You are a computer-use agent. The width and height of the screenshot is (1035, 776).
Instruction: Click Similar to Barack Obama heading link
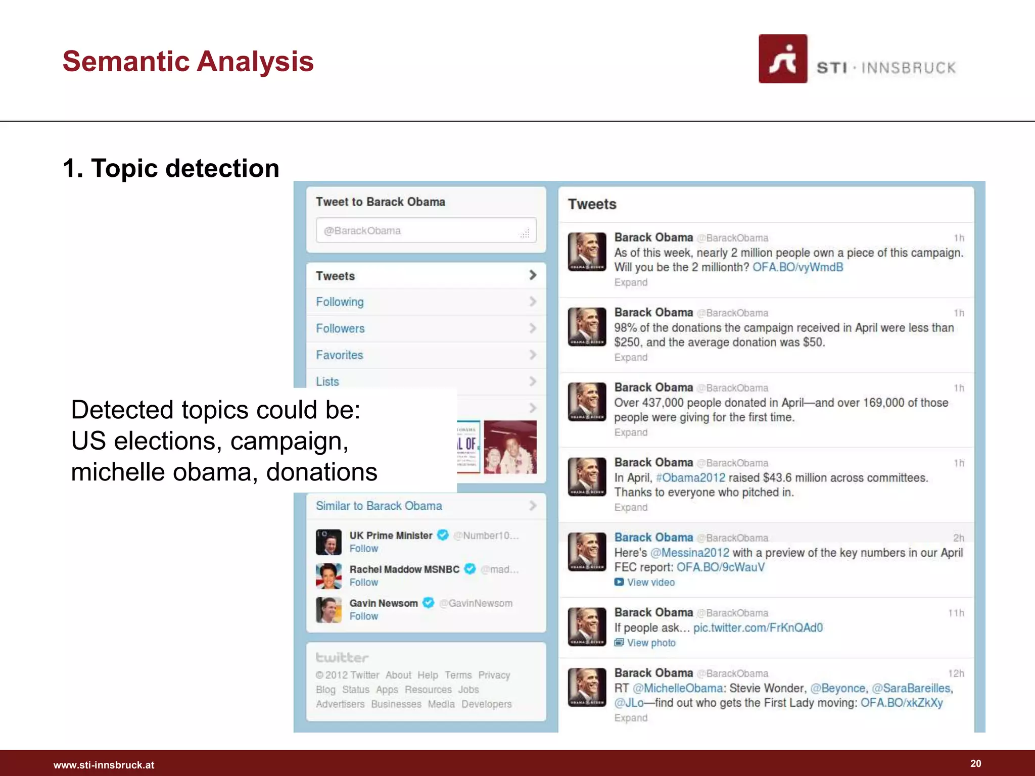point(379,506)
